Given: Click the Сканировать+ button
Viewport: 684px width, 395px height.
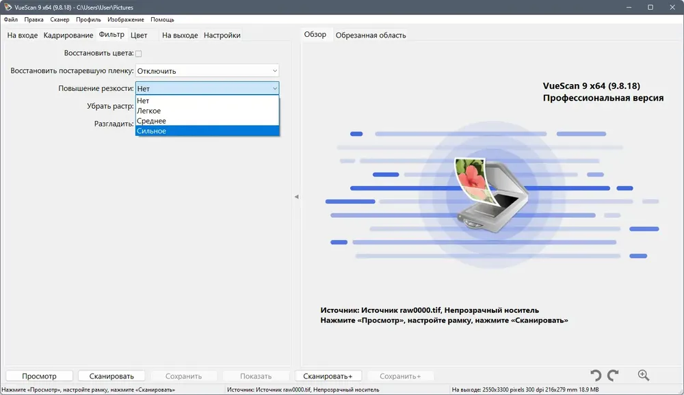Looking at the screenshot, I should [328, 376].
